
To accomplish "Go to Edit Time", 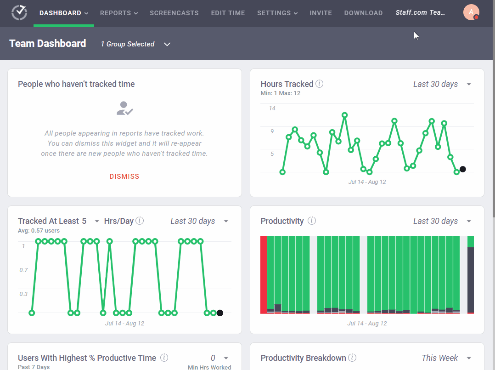I will pos(228,13).
